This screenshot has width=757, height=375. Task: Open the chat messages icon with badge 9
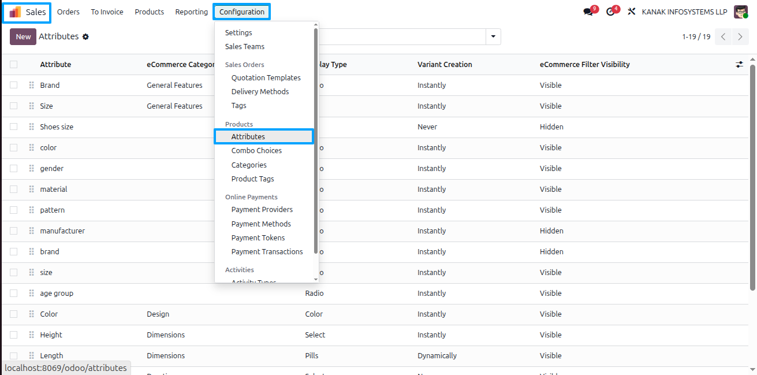pos(588,12)
